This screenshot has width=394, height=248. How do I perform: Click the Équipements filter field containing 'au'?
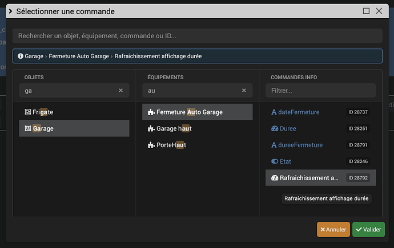tap(197, 91)
